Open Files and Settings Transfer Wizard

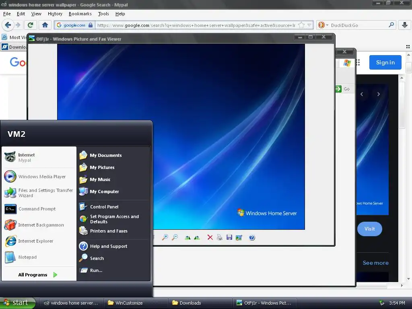tap(39, 193)
